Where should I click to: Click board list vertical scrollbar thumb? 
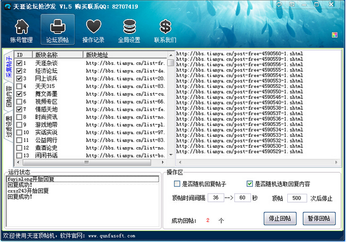(x=171, y=63)
